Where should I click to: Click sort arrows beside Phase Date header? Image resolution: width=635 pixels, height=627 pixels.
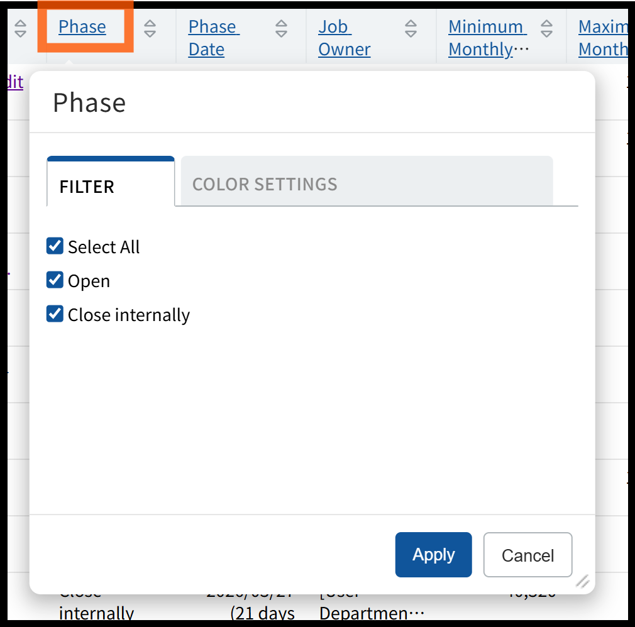coord(282,28)
